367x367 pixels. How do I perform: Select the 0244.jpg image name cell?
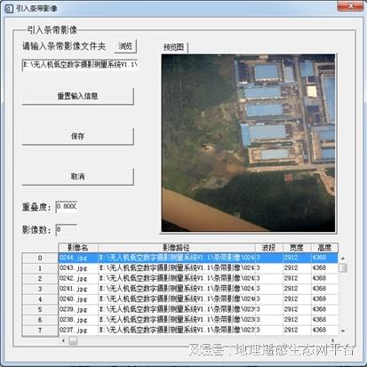[78, 258]
